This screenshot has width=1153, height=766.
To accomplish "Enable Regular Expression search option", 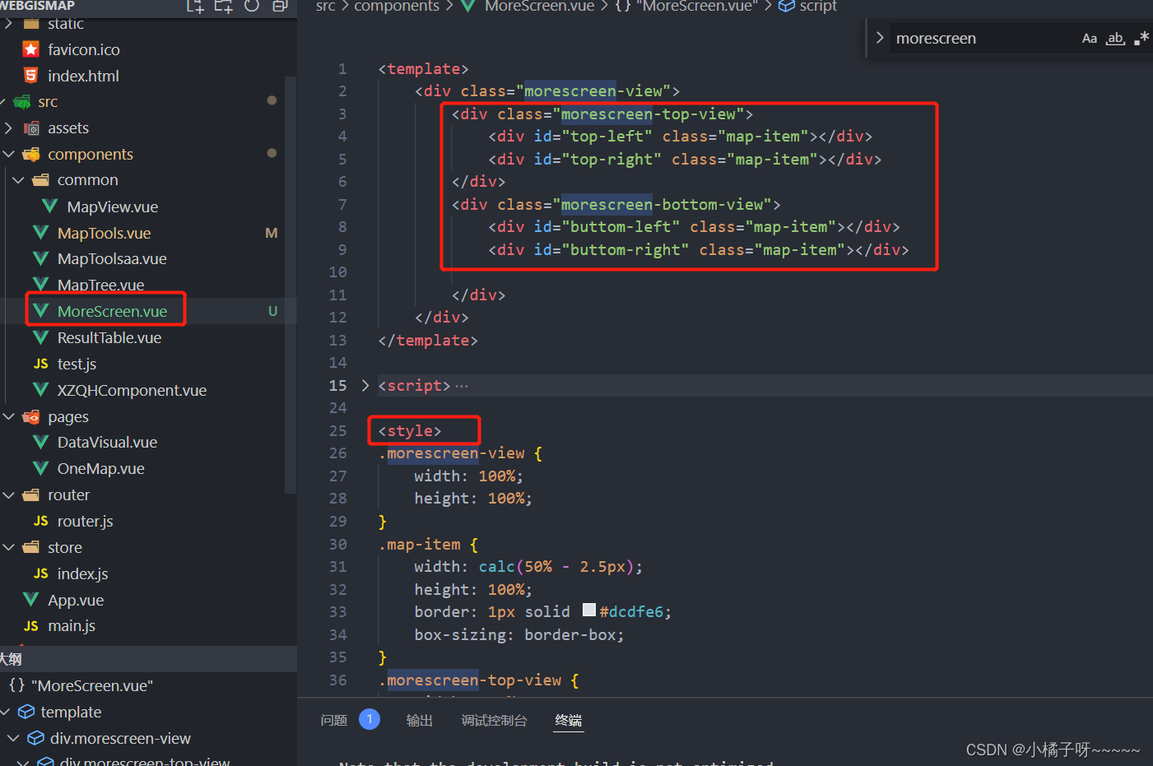I will pos(1141,37).
